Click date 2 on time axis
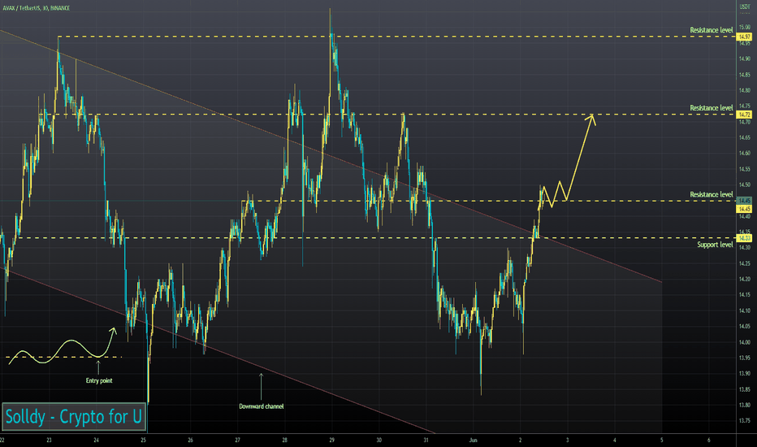The height and width of the screenshot is (447, 757). (x=521, y=440)
